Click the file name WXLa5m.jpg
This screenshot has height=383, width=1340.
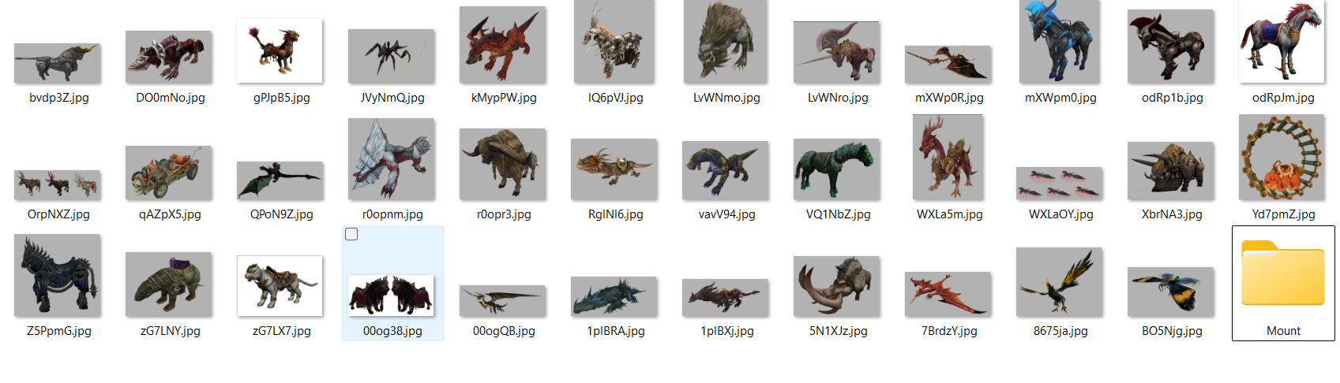coord(949,214)
